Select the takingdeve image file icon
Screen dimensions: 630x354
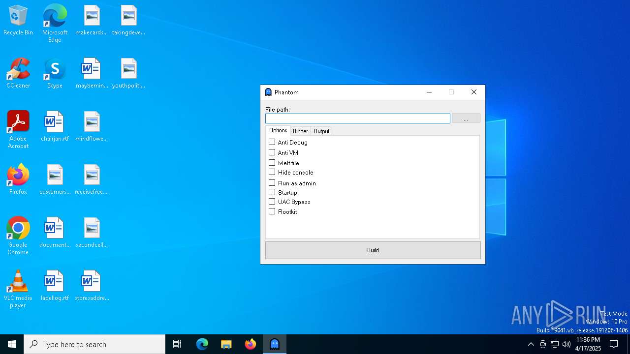128,21
